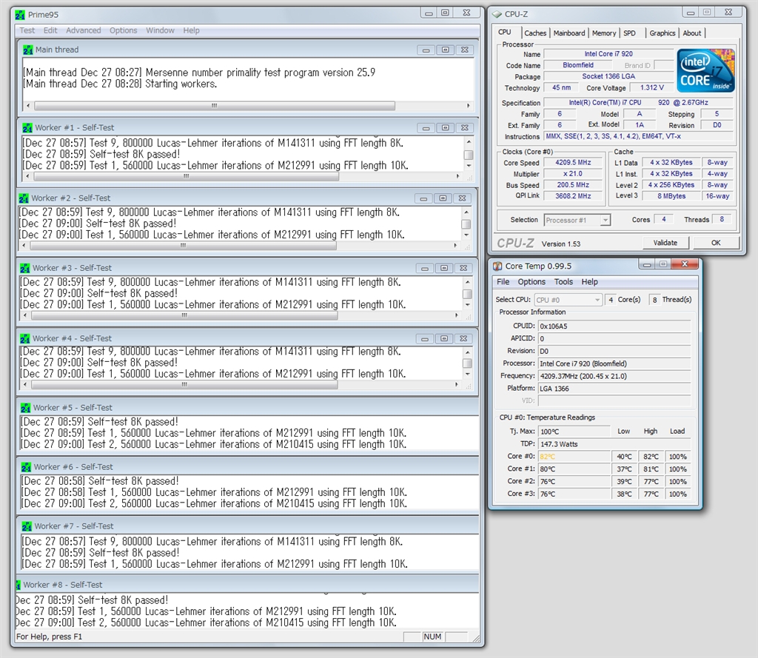This screenshot has height=658, width=758.
Task: Switch to the Mainboard tab in CPU-Z
Action: (568, 33)
